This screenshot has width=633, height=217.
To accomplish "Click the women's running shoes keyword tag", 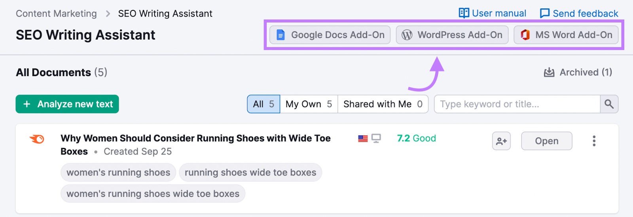I will point(118,173).
